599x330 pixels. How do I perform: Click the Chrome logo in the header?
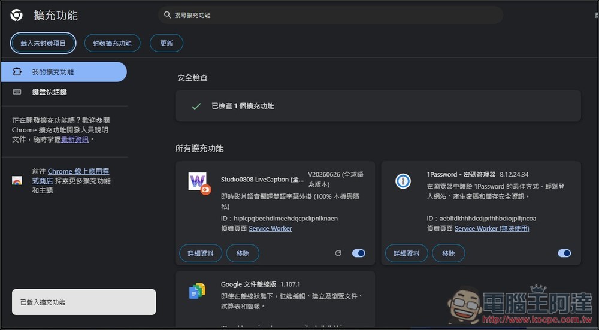(x=16, y=16)
